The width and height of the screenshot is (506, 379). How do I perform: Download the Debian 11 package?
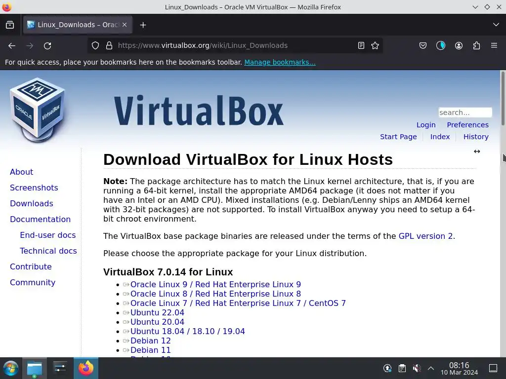pyautogui.click(x=150, y=350)
